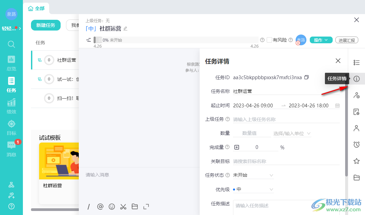Screen dimensions: 365x215
Task: Click the 任务详情 info icon in right rail
Action: (x=356, y=79)
